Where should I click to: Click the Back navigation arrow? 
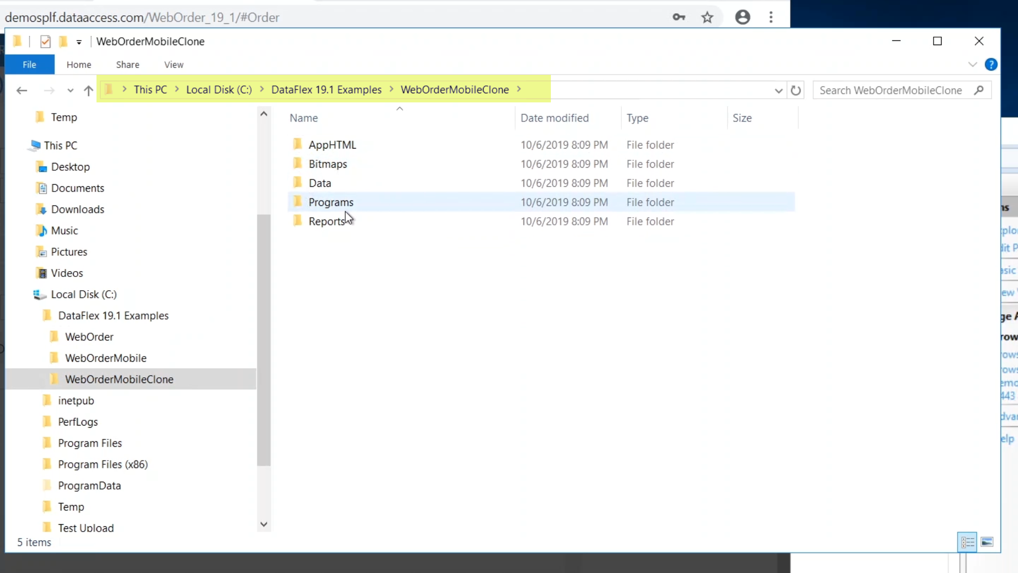click(22, 90)
